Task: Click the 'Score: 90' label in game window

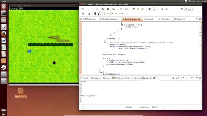Action: (16, 9)
